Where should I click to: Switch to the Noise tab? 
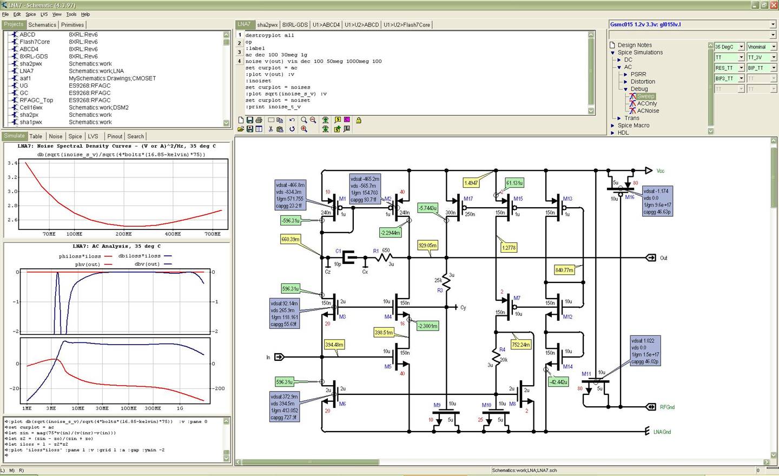(x=56, y=136)
